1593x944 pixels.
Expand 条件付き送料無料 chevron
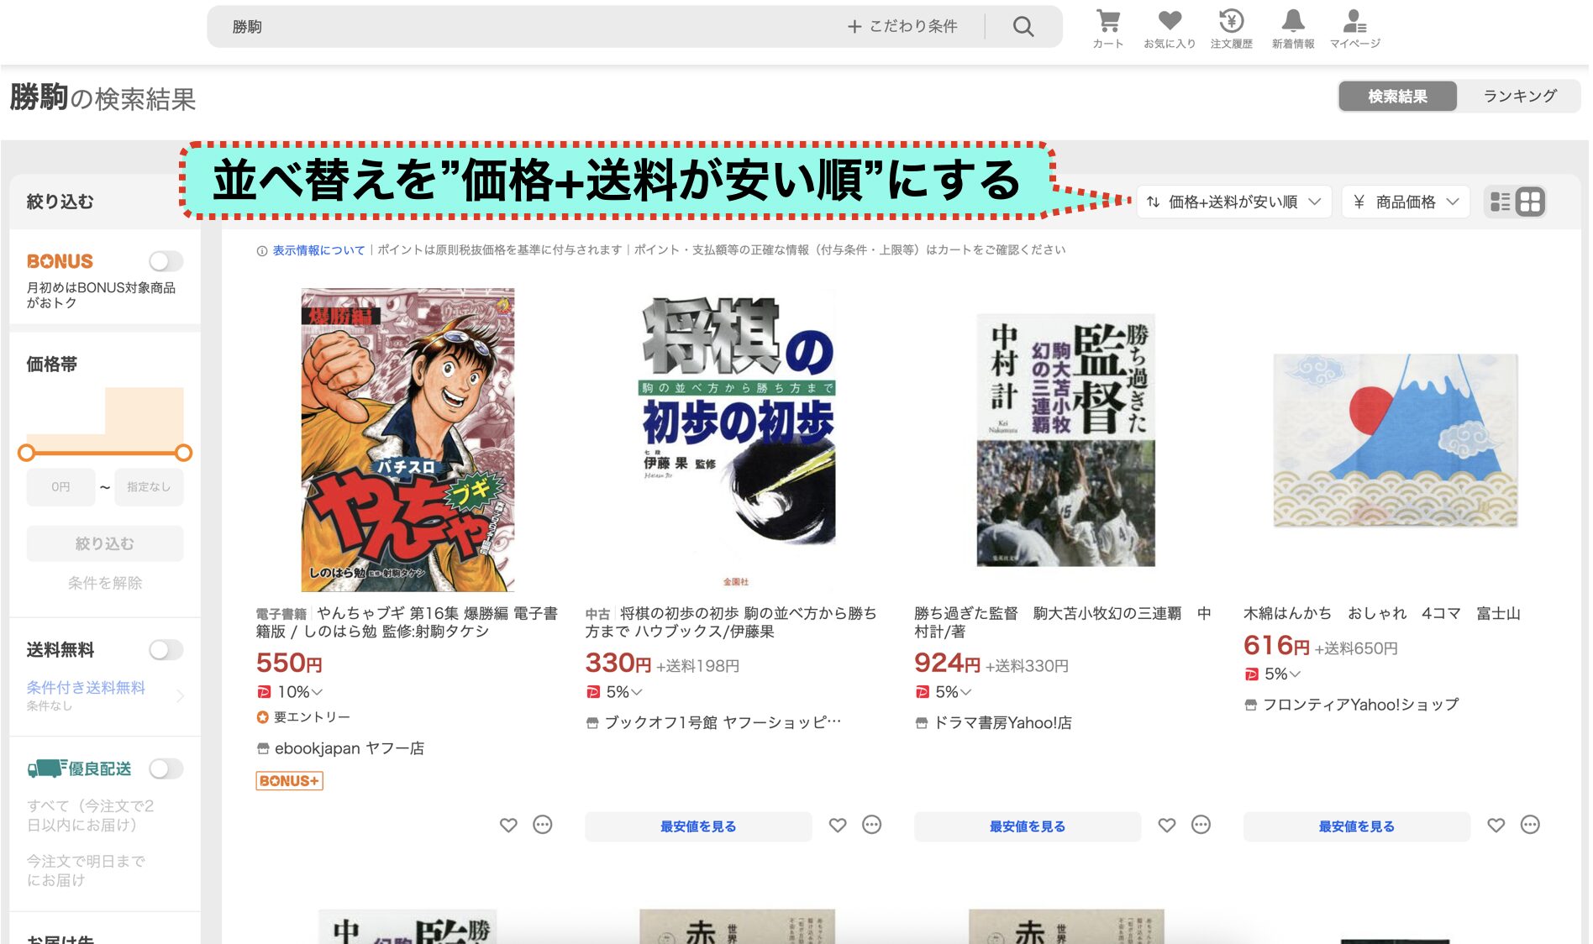click(x=180, y=695)
